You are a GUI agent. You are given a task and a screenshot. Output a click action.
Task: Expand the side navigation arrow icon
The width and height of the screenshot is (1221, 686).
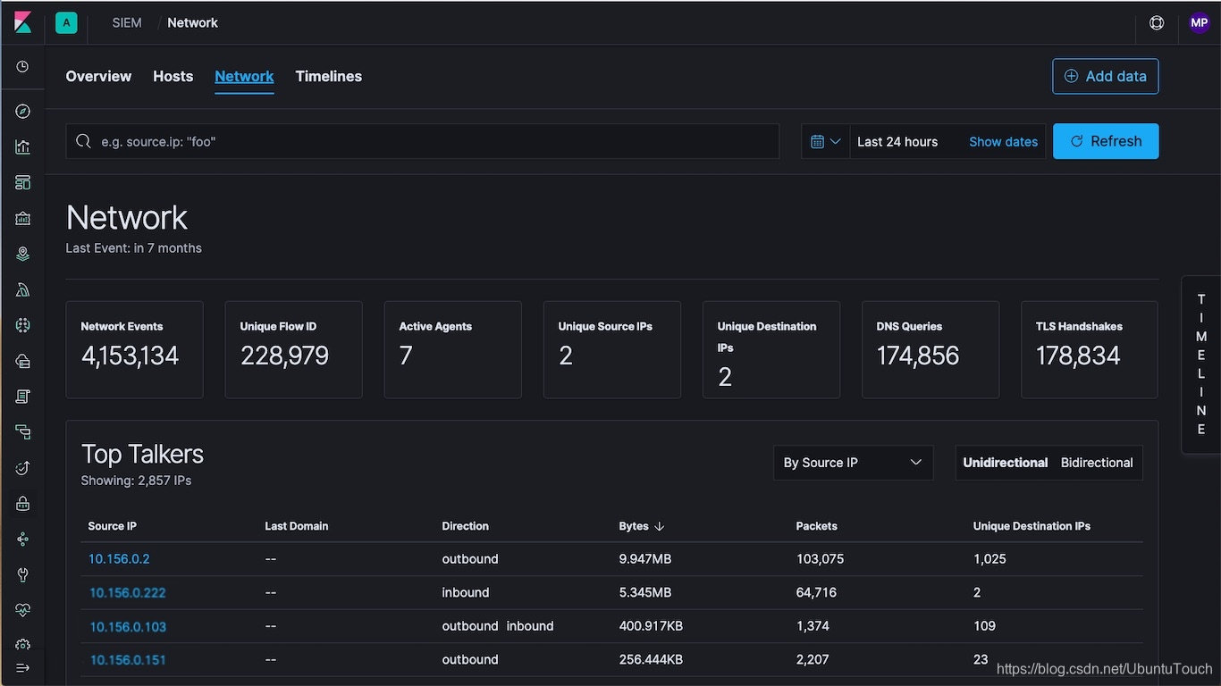click(x=22, y=668)
